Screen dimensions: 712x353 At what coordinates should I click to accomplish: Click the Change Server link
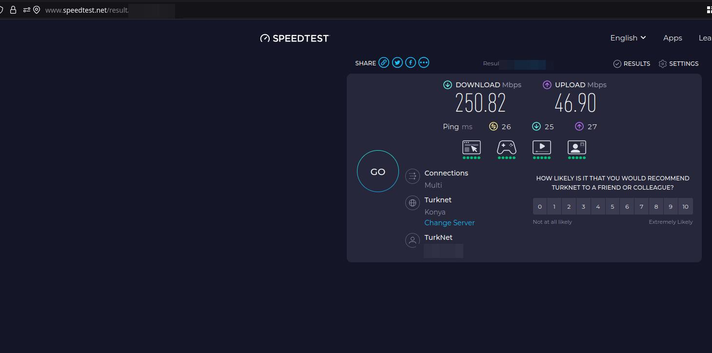(x=450, y=223)
